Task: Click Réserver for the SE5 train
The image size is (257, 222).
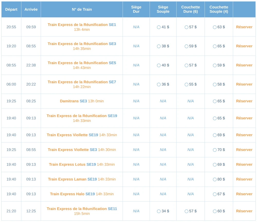Action: point(244,65)
